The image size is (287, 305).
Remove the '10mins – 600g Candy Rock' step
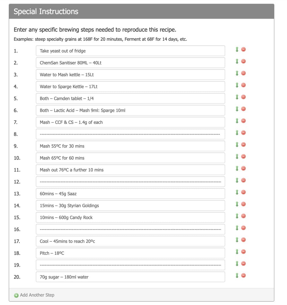(x=243, y=216)
